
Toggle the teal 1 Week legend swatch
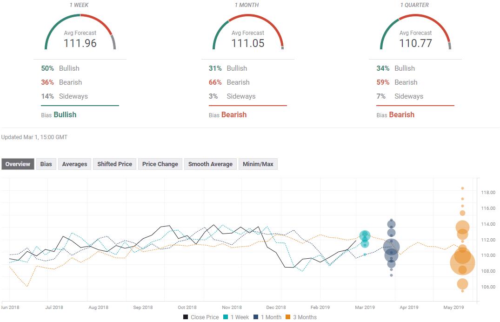226,317
